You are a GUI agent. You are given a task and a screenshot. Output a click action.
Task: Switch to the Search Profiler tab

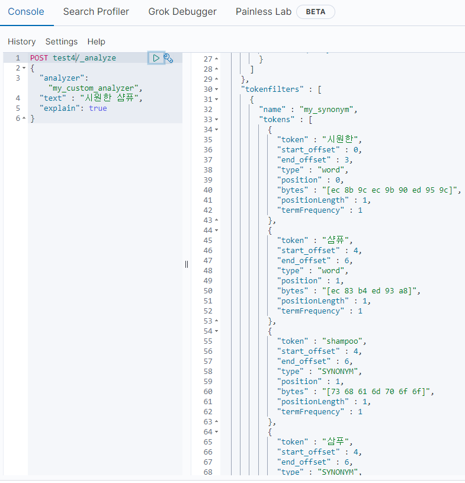pos(96,12)
